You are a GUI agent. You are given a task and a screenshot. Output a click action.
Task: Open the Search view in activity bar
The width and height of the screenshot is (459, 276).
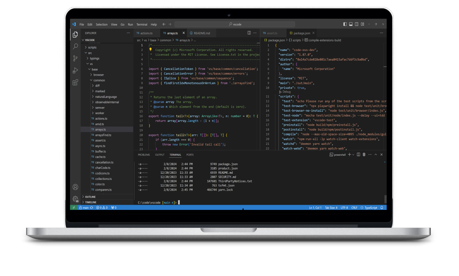[x=75, y=47]
